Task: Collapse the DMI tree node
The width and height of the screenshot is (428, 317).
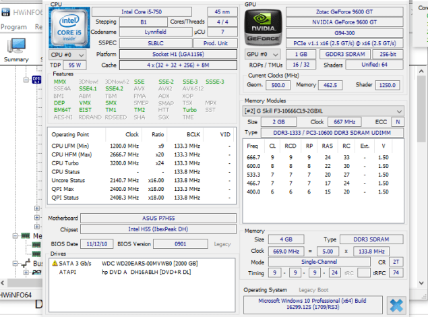Action: point(28,79)
